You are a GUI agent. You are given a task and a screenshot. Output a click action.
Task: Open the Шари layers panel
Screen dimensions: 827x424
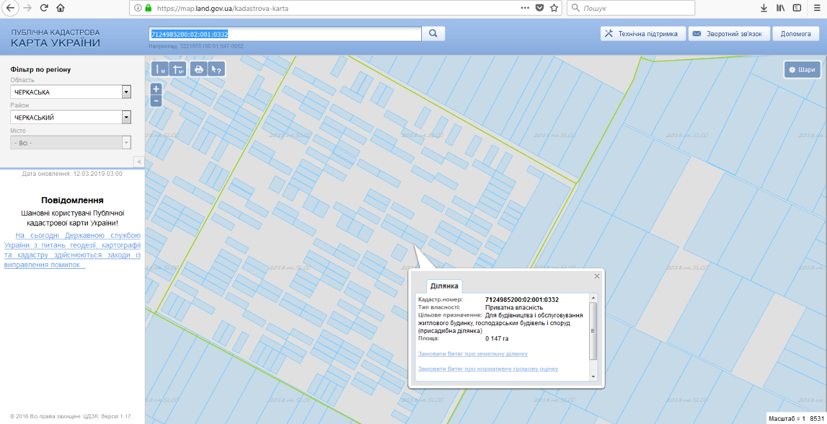pyautogui.click(x=802, y=69)
